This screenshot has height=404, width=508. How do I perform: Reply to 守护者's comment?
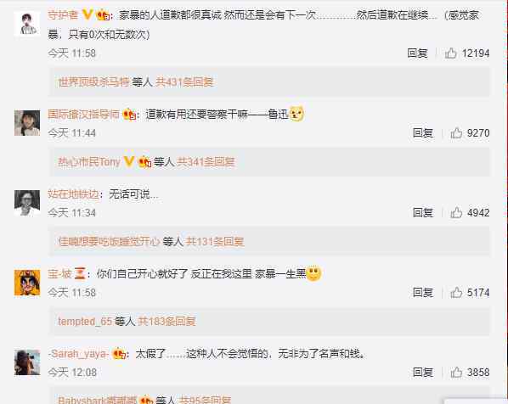[417, 53]
